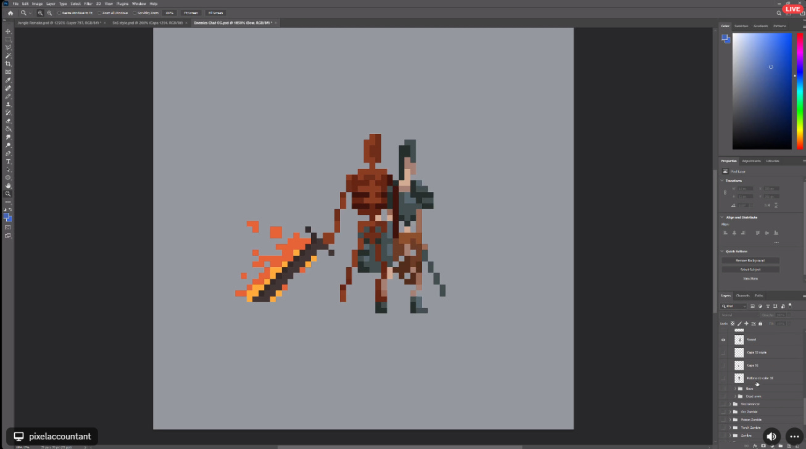Select the Rectangular Marquee tool
Screen dimensions: 806x449
point(8,39)
